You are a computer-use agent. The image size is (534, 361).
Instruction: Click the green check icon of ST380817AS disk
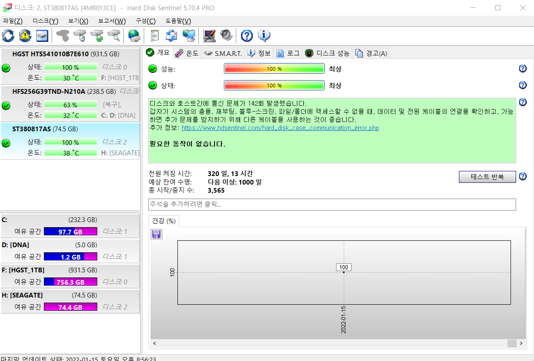tap(6, 143)
